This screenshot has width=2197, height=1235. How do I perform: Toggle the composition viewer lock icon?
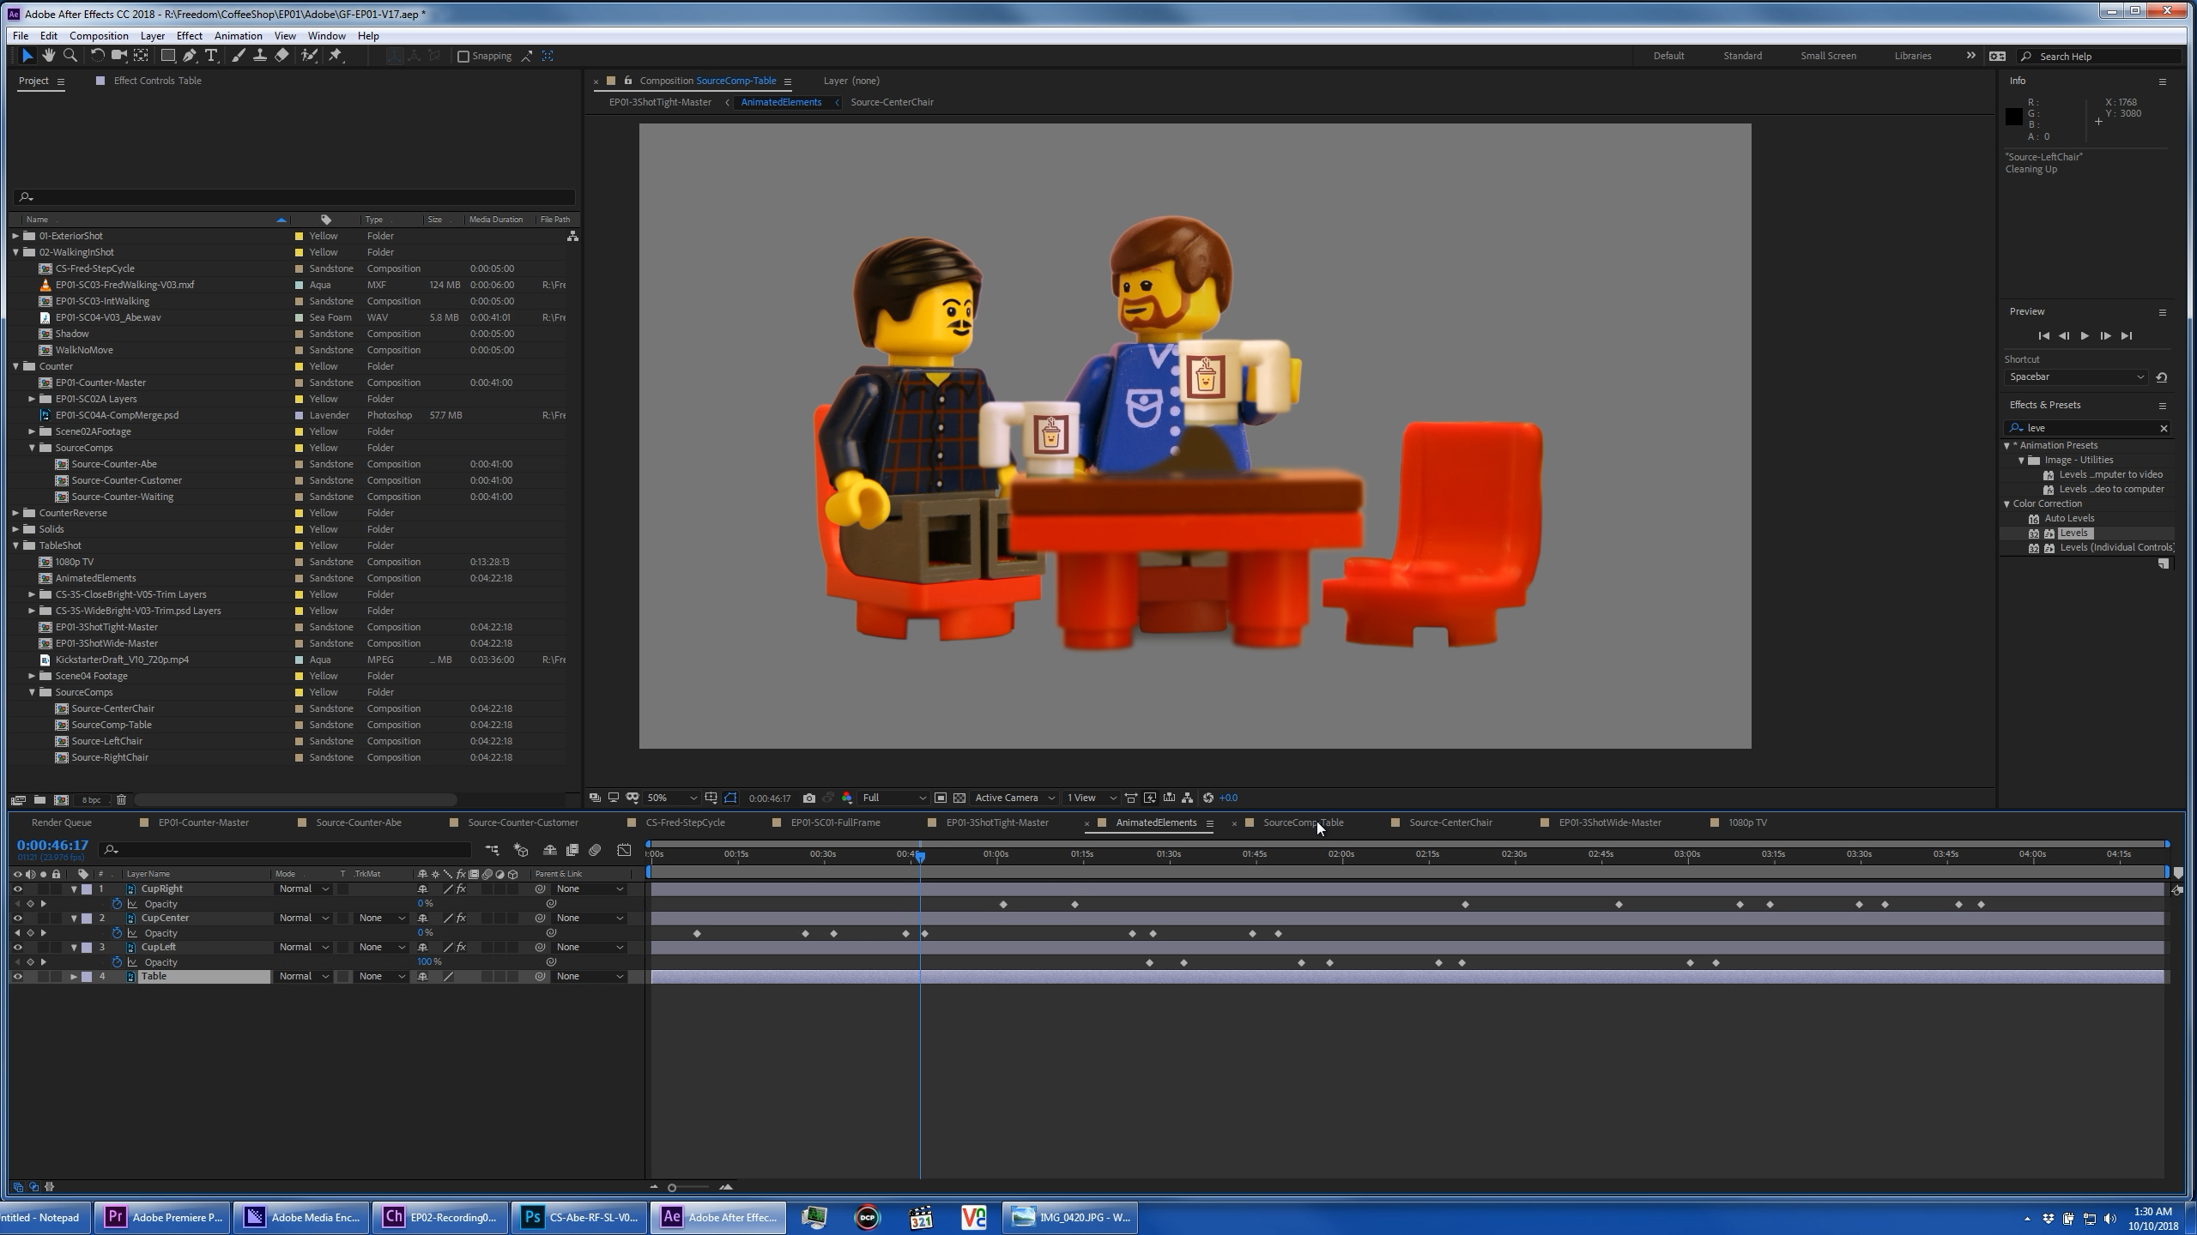click(x=628, y=81)
